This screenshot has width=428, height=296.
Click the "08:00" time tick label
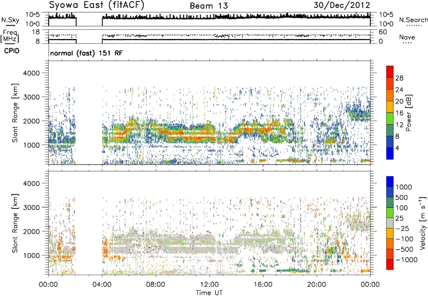point(155,285)
